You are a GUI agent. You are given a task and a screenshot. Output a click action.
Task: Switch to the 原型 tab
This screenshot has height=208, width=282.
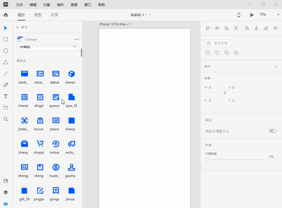click(x=38, y=15)
